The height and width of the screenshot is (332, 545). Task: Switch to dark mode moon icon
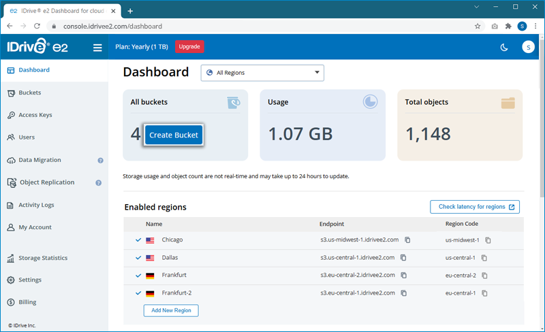point(504,47)
